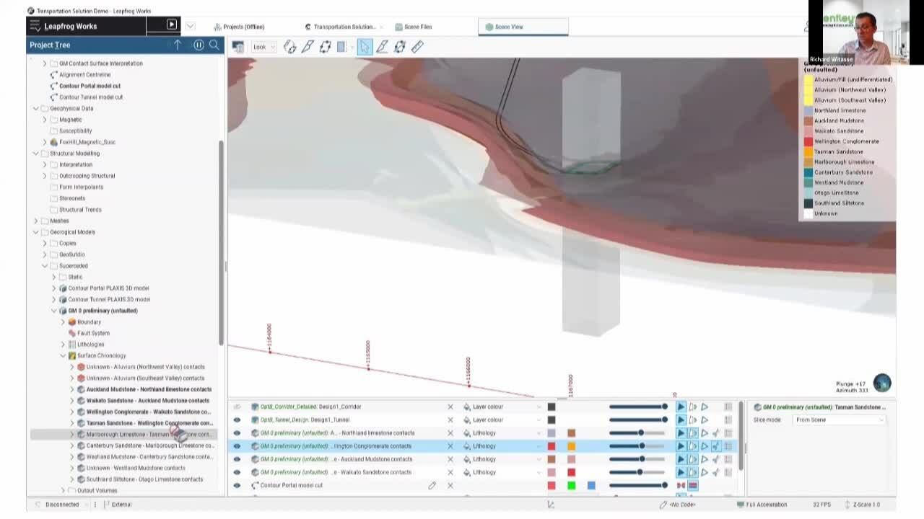Hide the Wellington Conglomerate contacts layer

[x=237, y=446]
